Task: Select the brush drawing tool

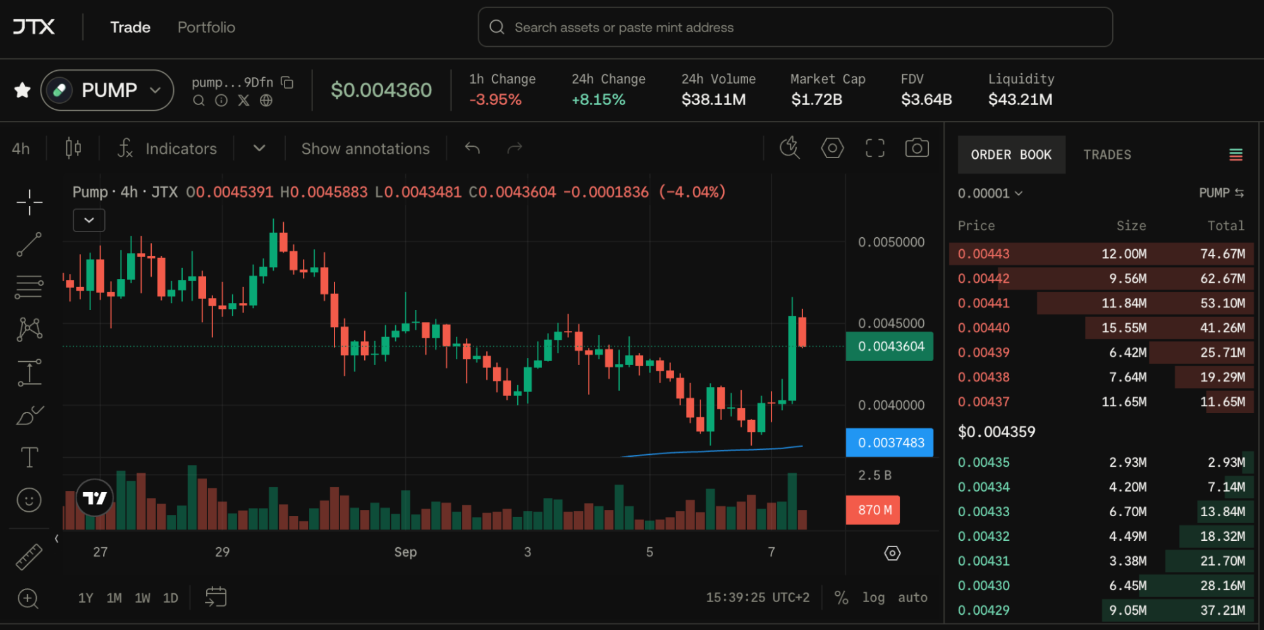Action: pyautogui.click(x=29, y=415)
